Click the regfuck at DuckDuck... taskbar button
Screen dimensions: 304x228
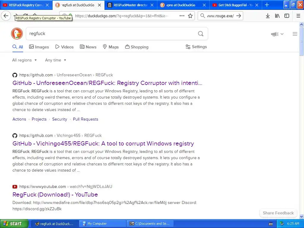pyautogui.click(x=55, y=224)
